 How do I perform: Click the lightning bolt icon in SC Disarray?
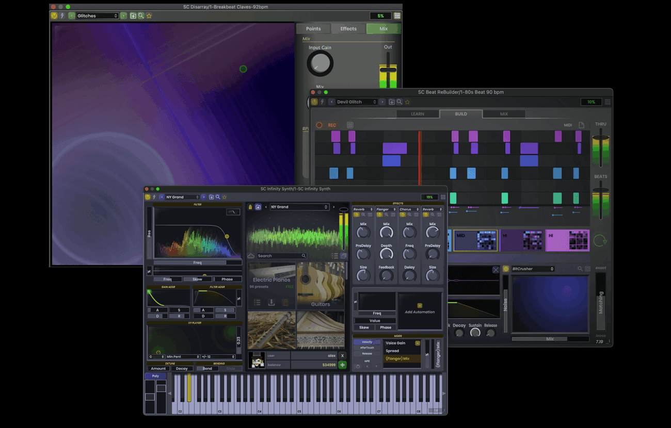62,16
